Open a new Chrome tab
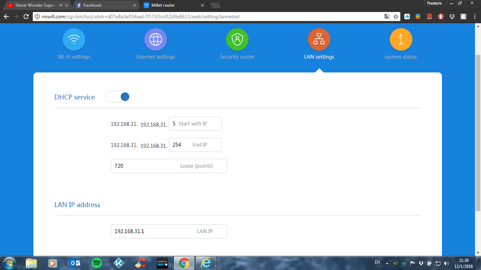The width and height of the screenshot is (481, 270). coord(215,6)
